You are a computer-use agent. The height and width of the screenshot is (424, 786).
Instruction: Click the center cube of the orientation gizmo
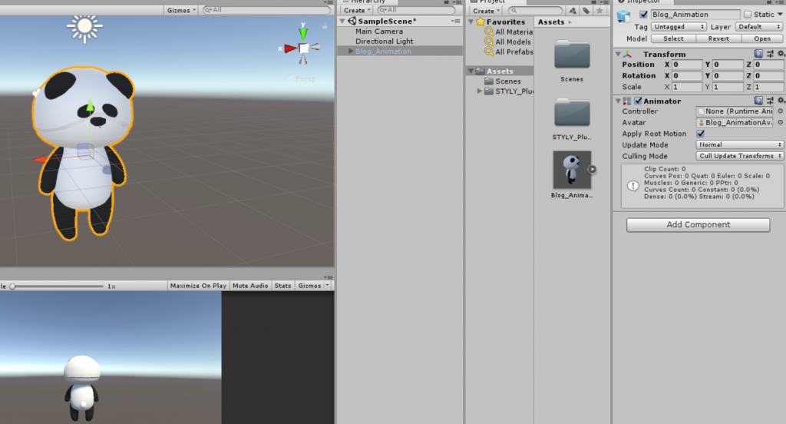click(x=304, y=48)
